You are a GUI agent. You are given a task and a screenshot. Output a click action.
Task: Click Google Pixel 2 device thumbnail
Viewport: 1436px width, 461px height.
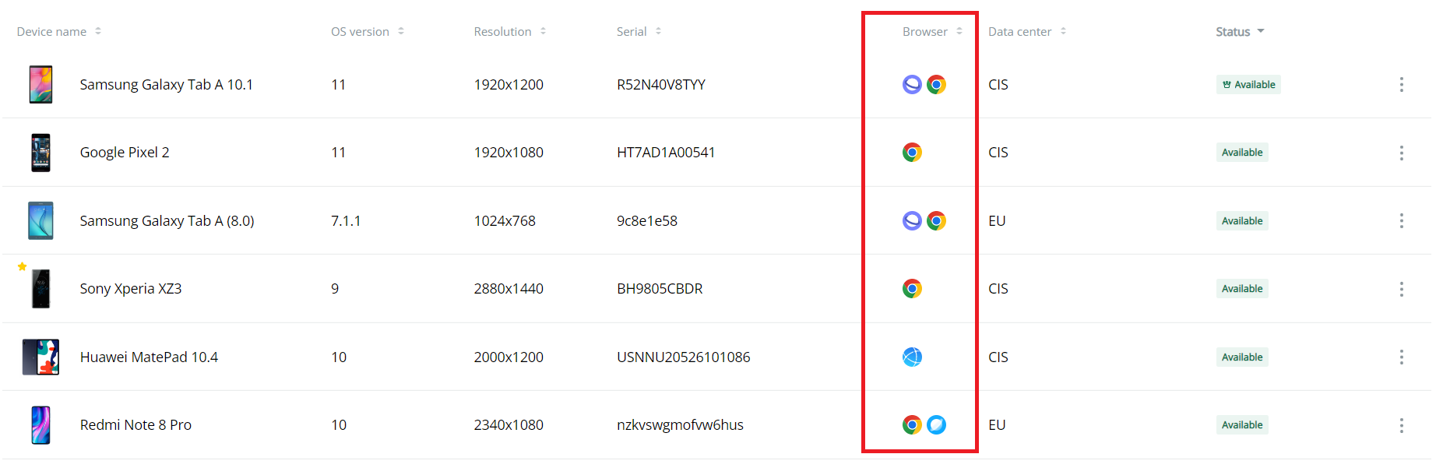tap(40, 153)
